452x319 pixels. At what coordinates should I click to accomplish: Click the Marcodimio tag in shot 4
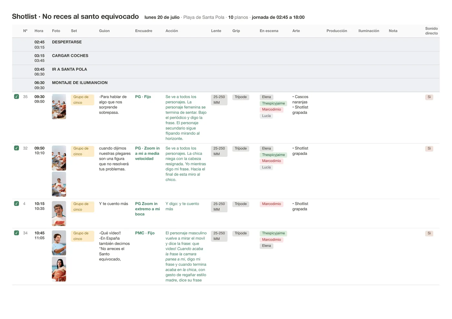pyautogui.click(x=272, y=204)
